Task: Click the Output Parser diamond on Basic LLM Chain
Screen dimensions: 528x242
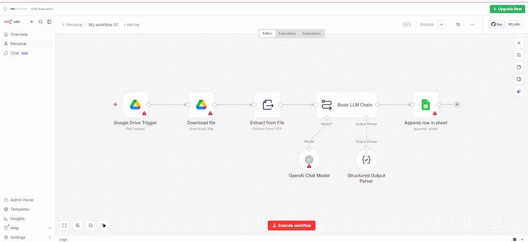Action: pos(366,118)
